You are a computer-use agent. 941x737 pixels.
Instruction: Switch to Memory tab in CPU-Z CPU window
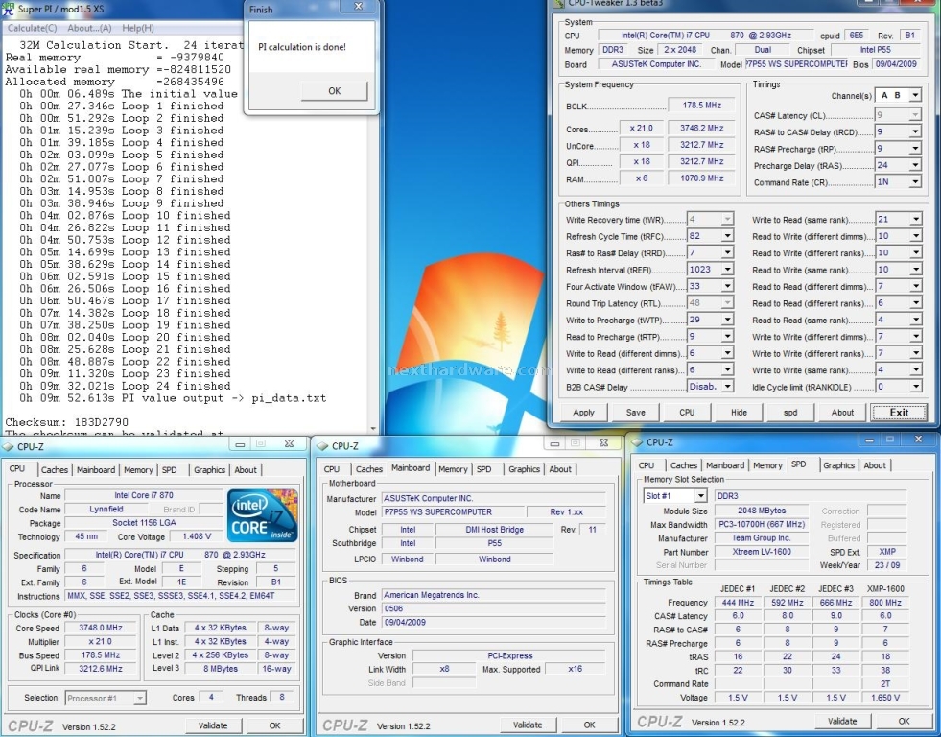[x=139, y=470]
